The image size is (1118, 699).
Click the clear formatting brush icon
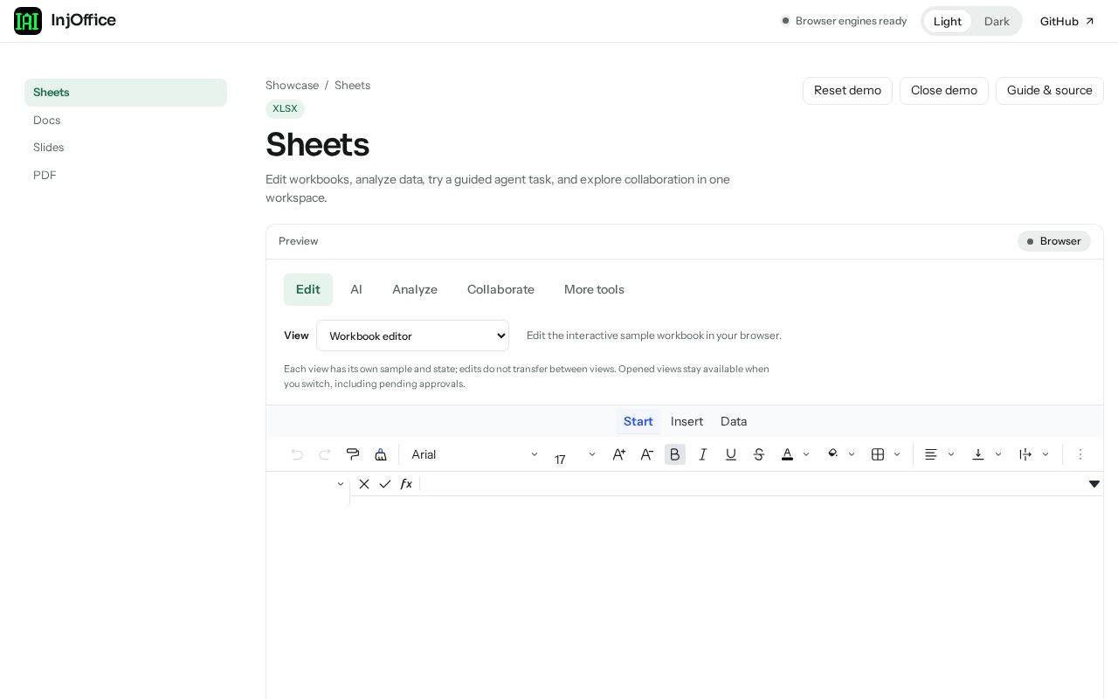(x=381, y=454)
